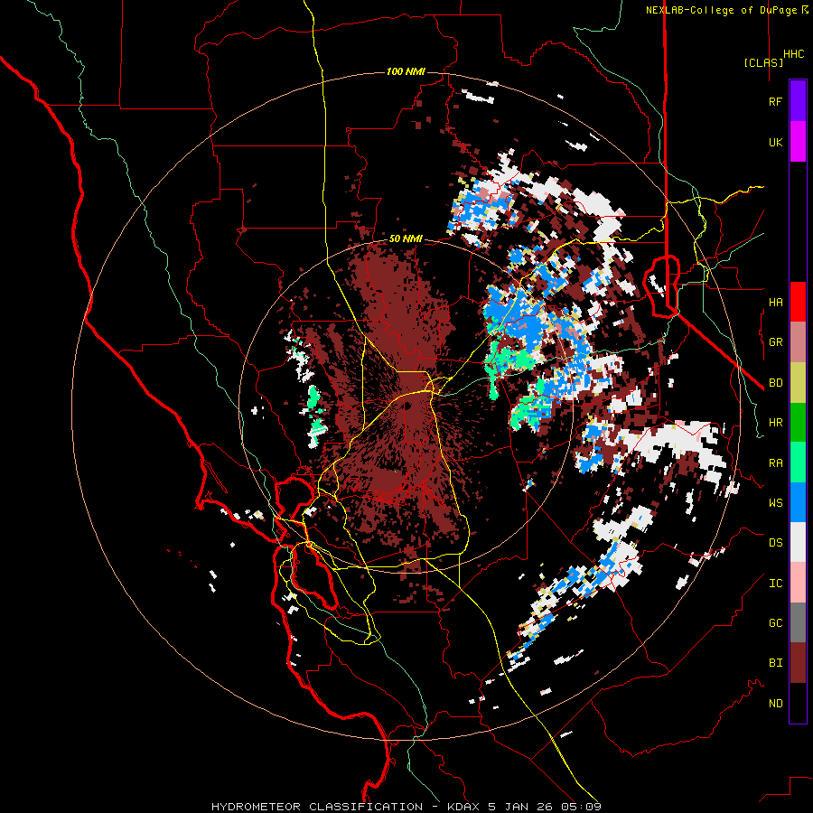The image size is (813, 813).
Task: Click the [CLAS] units label
Action: tap(763, 62)
